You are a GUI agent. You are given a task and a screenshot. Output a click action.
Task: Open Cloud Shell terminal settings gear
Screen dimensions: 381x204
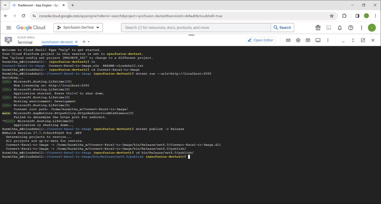pyautogui.click(x=298, y=40)
